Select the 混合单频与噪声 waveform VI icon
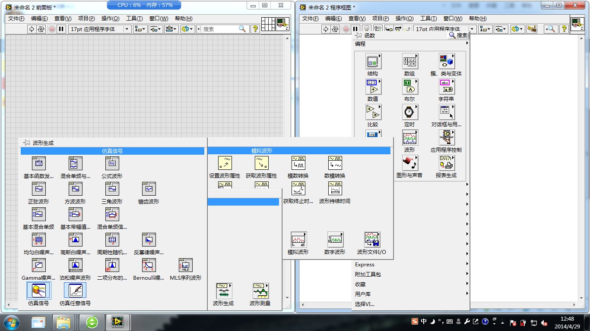 [x=76, y=163]
